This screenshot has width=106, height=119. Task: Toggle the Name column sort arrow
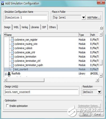pyautogui.click(x=5, y=35)
